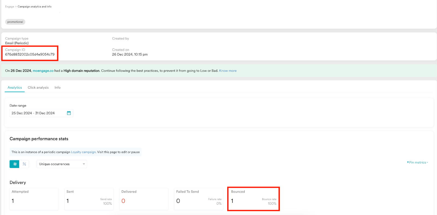Open the Info tab

tap(57, 87)
